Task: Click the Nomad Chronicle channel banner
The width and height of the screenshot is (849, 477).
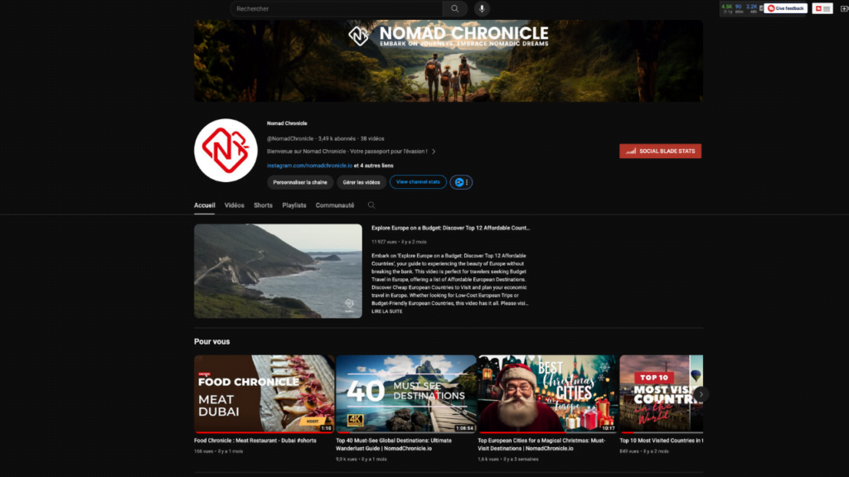Action: [449, 61]
